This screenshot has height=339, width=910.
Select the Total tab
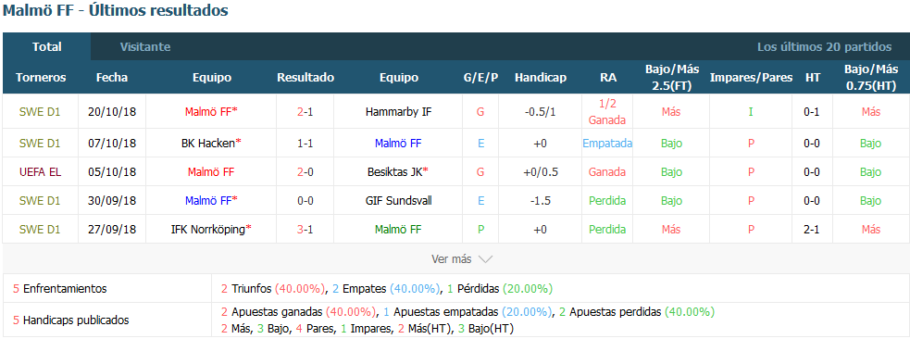point(47,47)
